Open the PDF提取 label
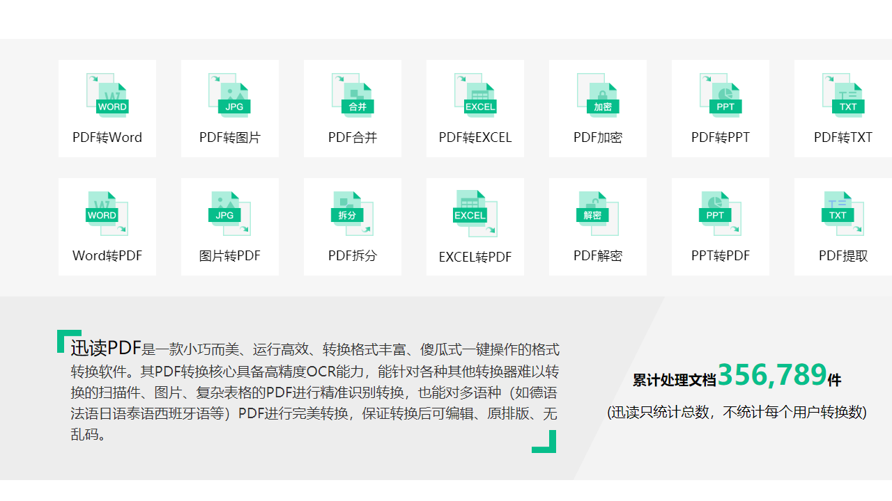The height and width of the screenshot is (501, 892). 843,255
